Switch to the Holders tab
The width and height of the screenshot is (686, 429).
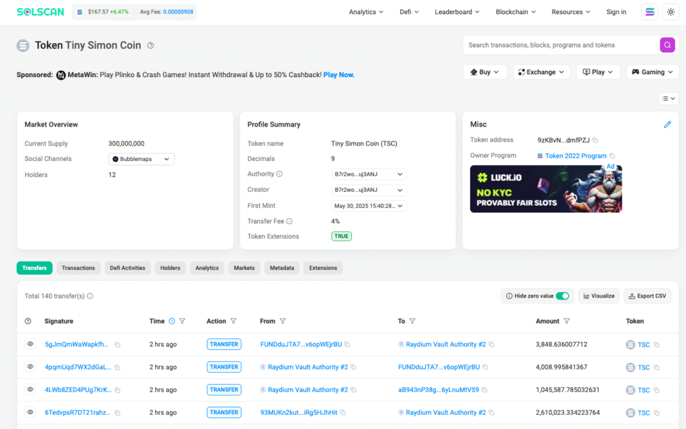[170, 268]
